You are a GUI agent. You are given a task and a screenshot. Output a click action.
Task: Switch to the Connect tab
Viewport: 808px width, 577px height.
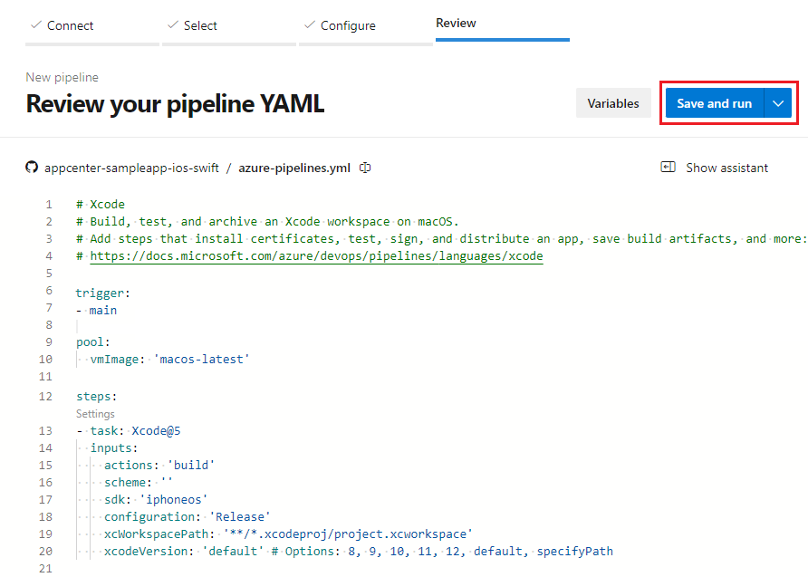(68, 25)
